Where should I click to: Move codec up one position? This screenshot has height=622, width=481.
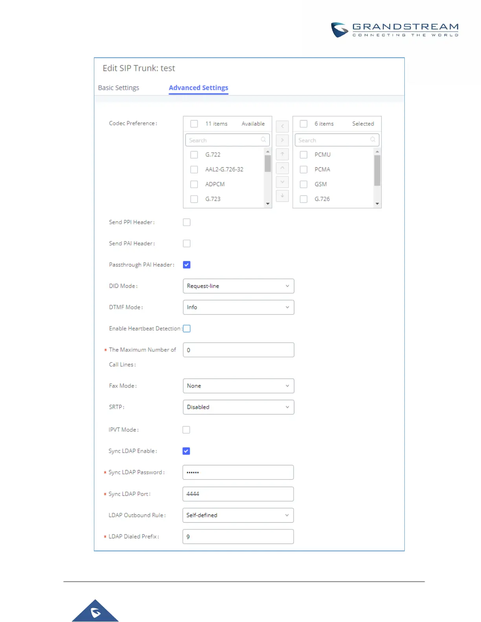[x=282, y=168]
